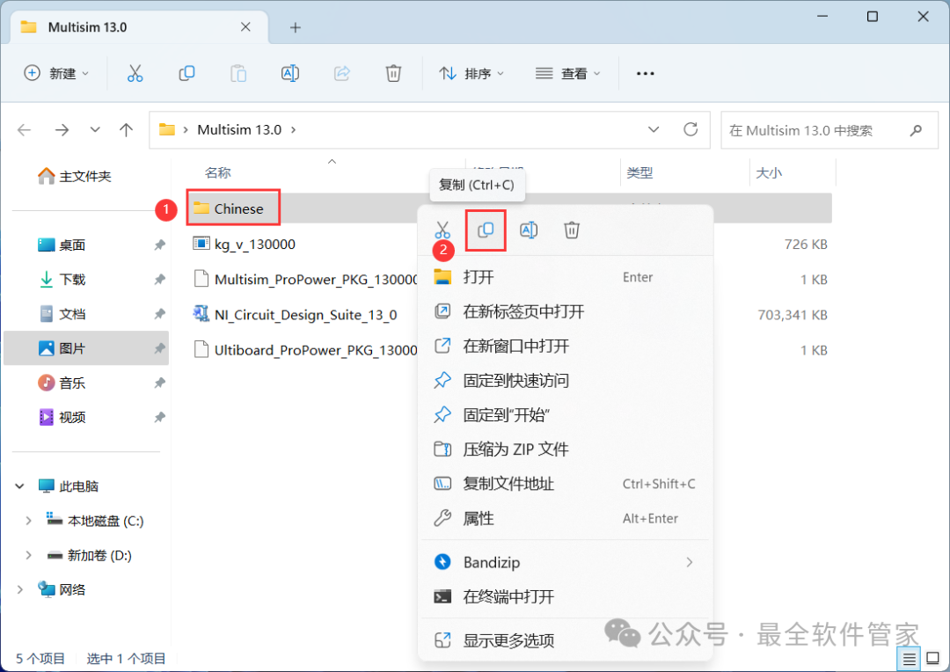Expand the 本地磁盘 (C:) node

pyautogui.click(x=28, y=521)
